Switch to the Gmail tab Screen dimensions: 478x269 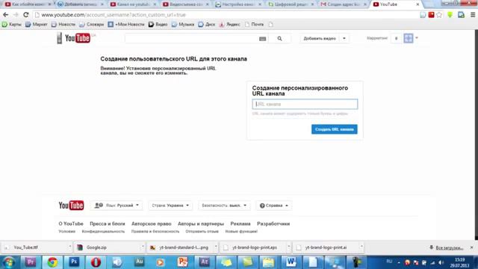343,4
